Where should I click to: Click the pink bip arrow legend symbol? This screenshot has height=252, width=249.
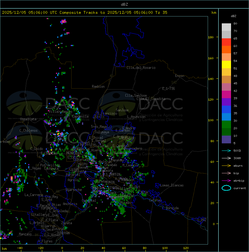[226, 173]
